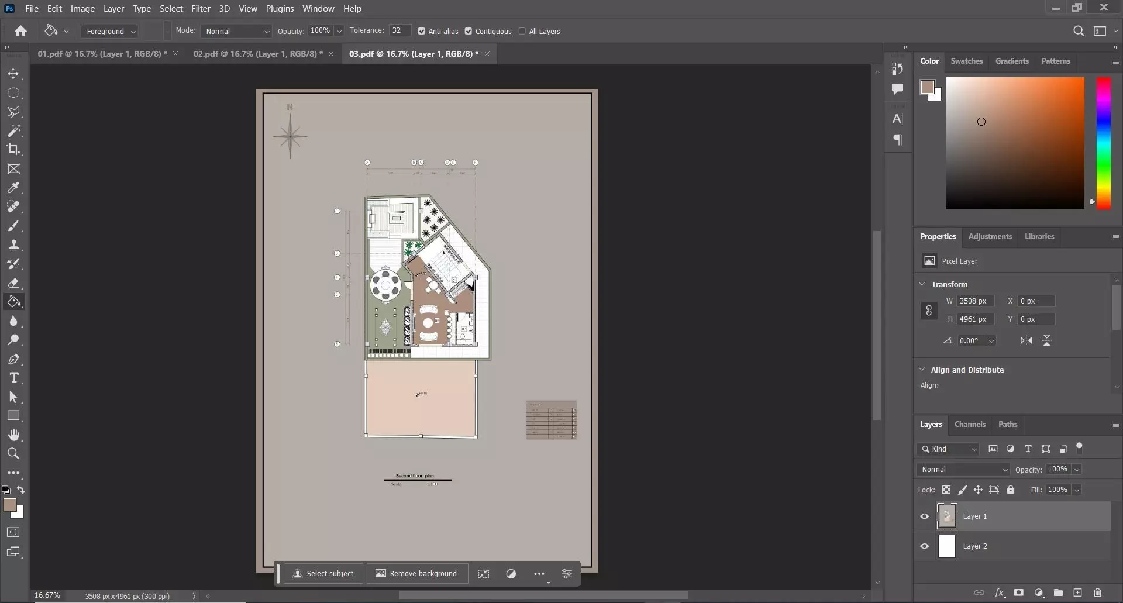The height and width of the screenshot is (603, 1123).
Task: Open more options in contextual task bar
Action: 539,574
